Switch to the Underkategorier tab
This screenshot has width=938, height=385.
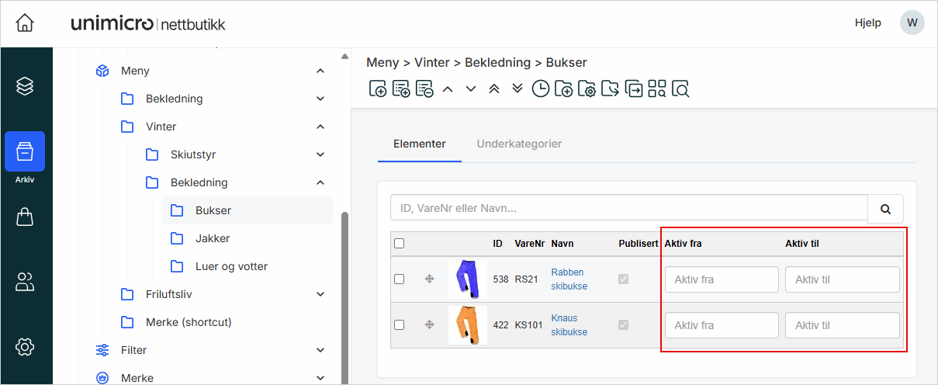click(x=519, y=144)
